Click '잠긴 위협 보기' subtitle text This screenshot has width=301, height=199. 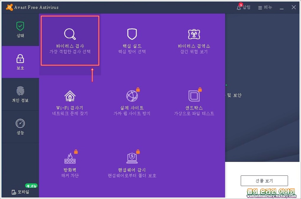194,52
